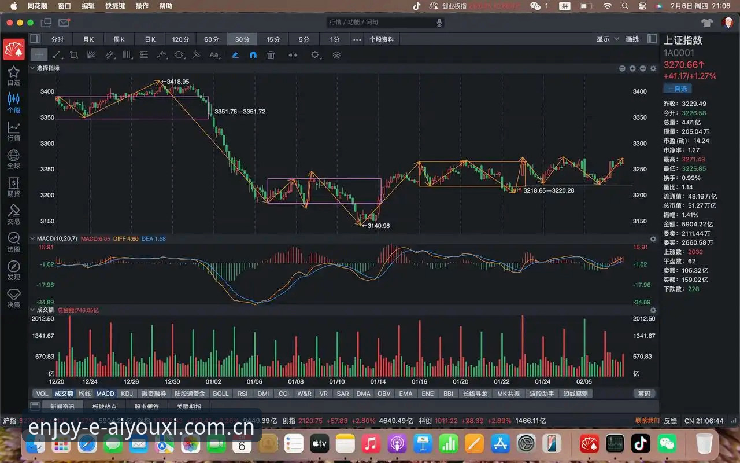Open MACD panel settings gear
This screenshot has width=740, height=463.
point(653,238)
